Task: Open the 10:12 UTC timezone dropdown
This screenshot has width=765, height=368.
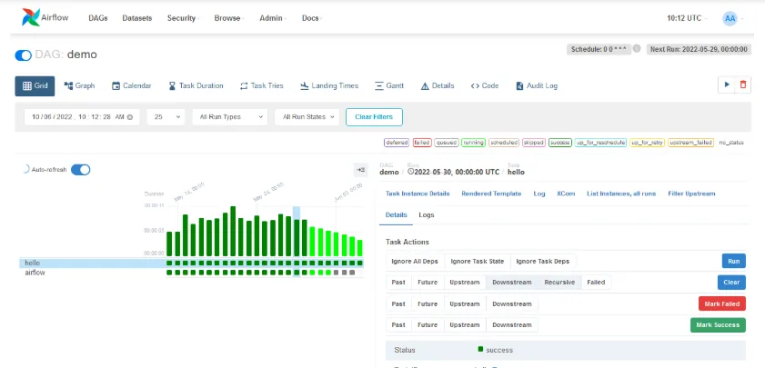Action: (x=687, y=18)
